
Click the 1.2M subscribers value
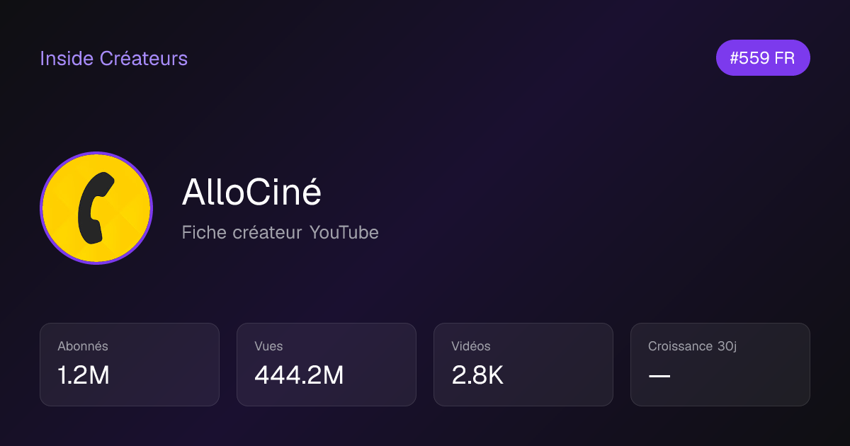[84, 375]
